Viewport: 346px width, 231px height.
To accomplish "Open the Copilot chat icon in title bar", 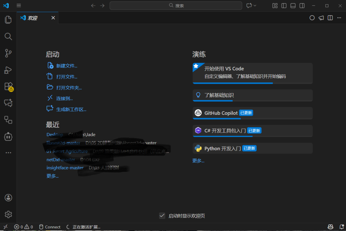I will tap(249, 5).
